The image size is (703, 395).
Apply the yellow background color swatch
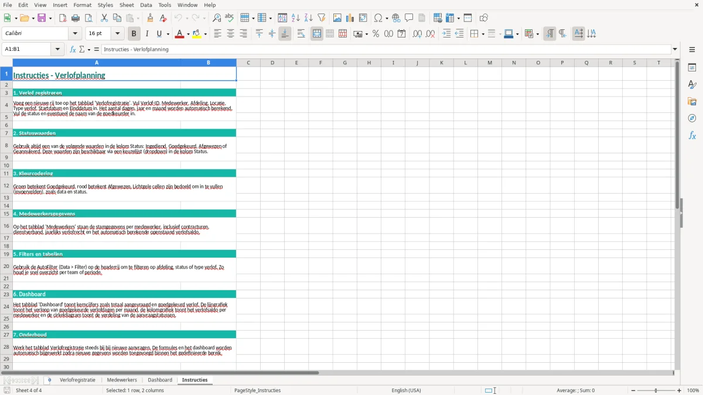[197, 34]
